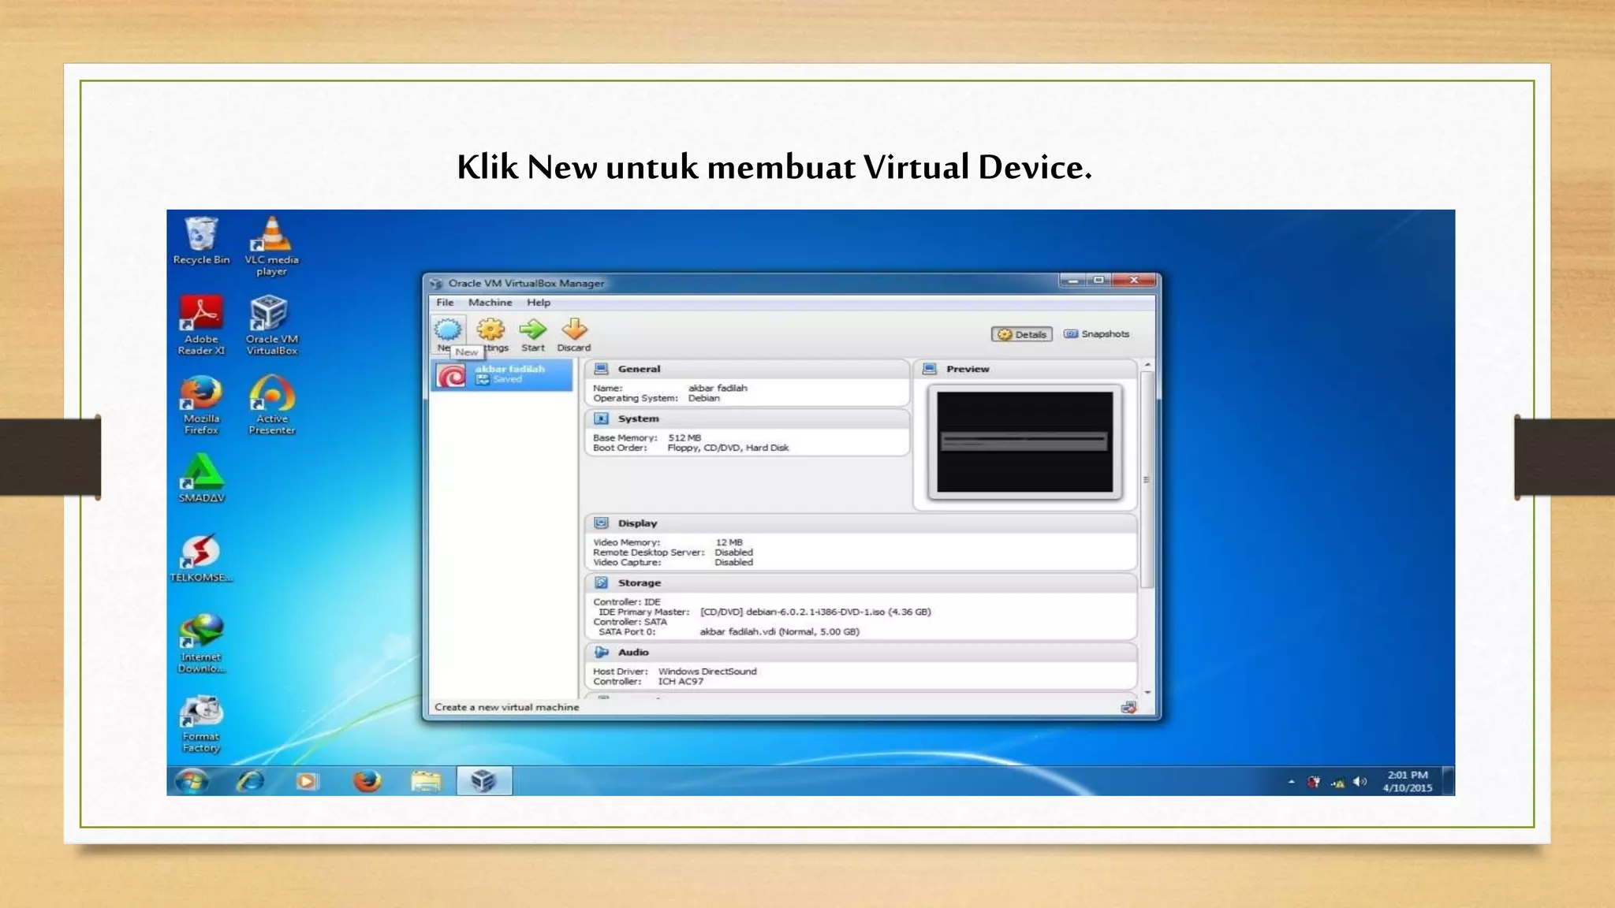The width and height of the screenshot is (1615, 908).
Task: Open Windows Explorer from the taskbar
Action: tap(426, 781)
